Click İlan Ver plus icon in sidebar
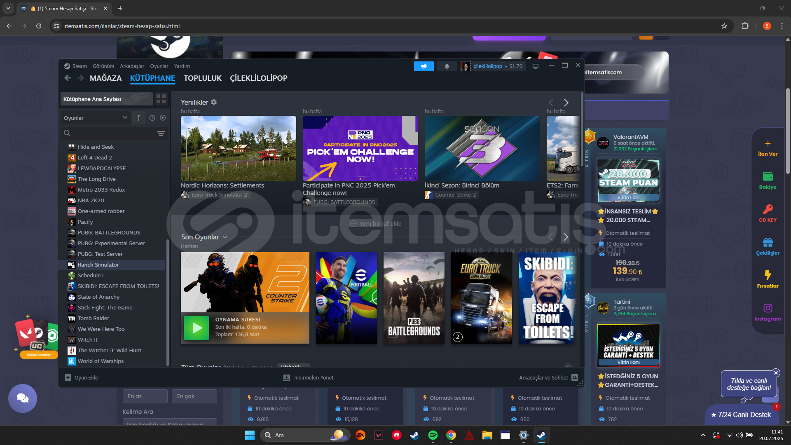 click(768, 143)
